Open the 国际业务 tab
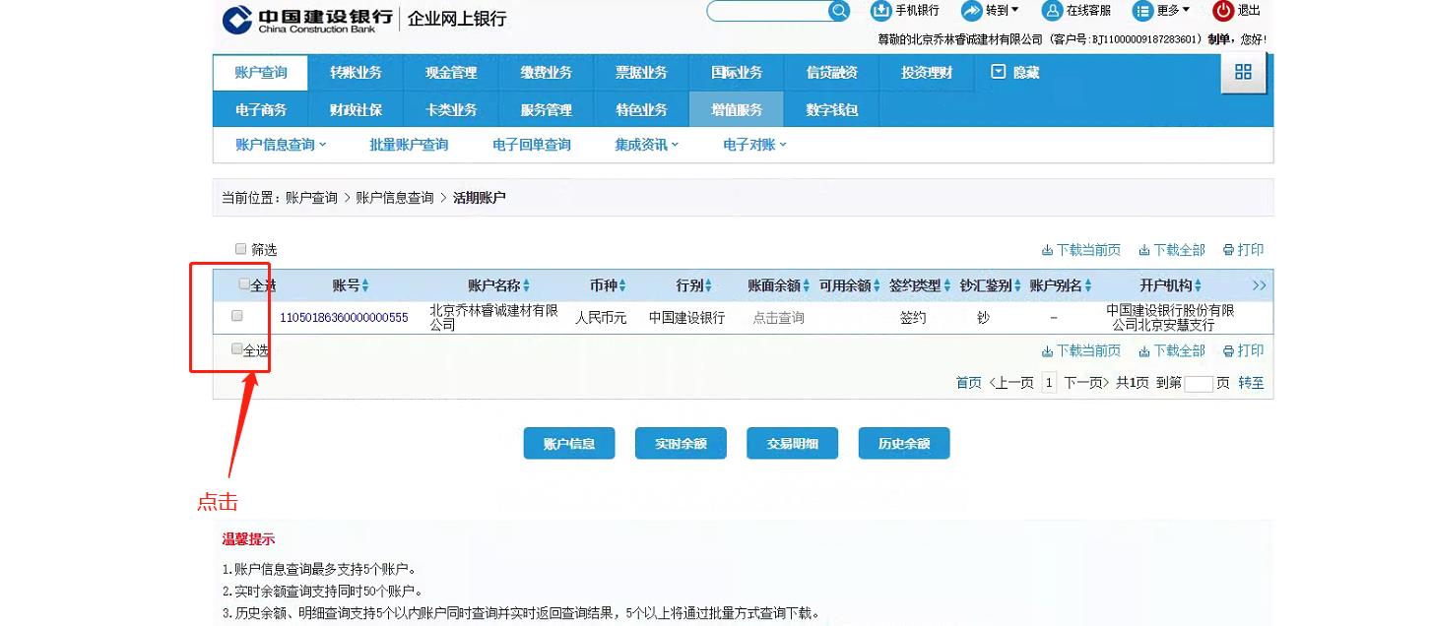Screen dimensions: 1431x626 [x=736, y=72]
